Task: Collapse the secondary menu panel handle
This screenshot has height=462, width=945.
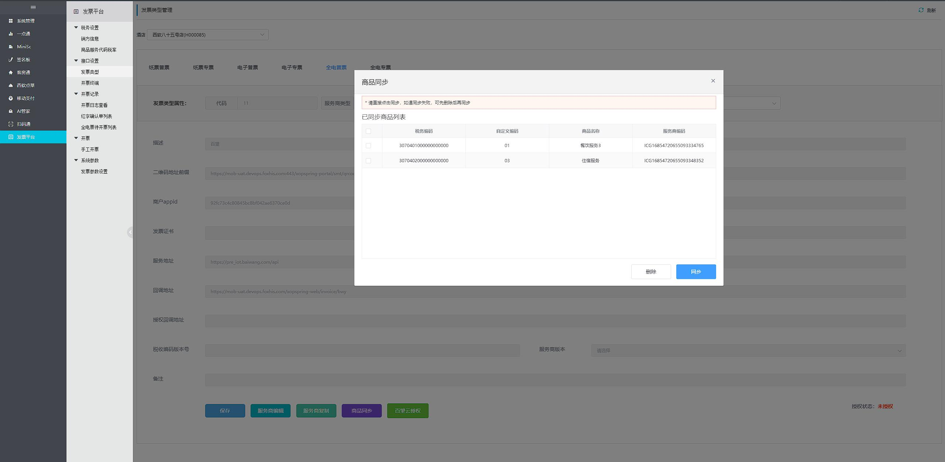Action: tap(130, 232)
